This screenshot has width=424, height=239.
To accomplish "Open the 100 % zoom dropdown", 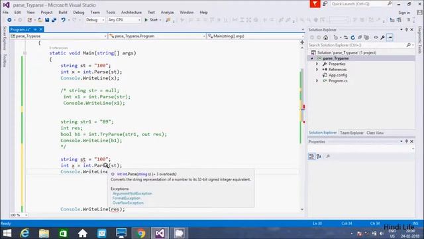I will (x=19, y=215).
